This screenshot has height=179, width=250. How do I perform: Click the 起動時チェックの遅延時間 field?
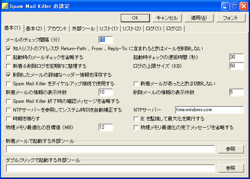pyautogui.click(x=236, y=57)
